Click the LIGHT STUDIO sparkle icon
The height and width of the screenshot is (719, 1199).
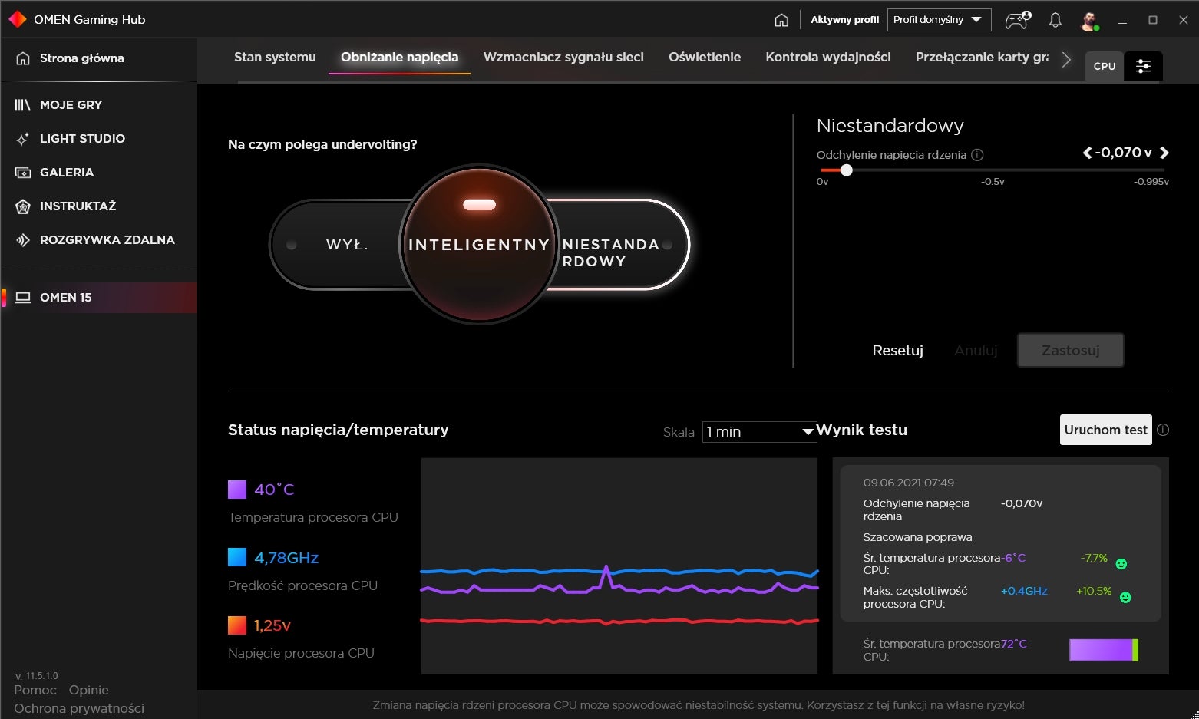23,139
